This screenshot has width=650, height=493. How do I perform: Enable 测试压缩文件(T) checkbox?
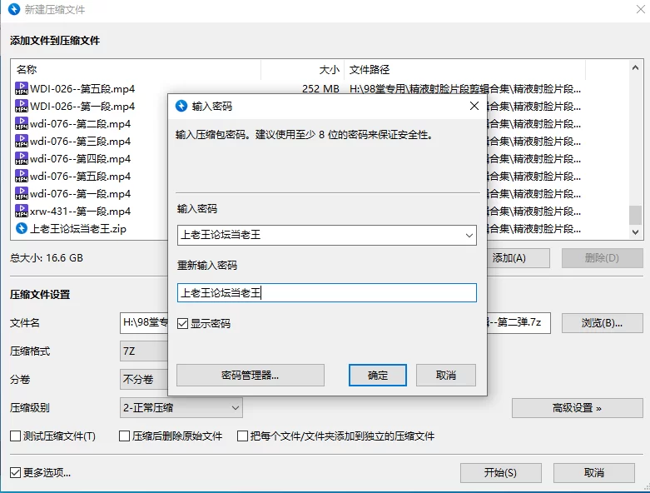pos(15,436)
